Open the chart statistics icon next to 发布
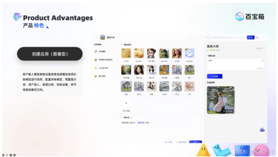This screenshot has height=157, width=278. pos(257,37)
